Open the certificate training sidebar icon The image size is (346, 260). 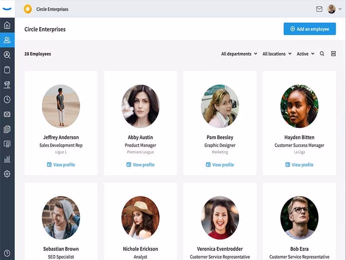(x=7, y=144)
